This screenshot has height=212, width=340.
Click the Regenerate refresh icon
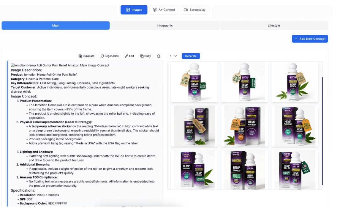(102, 56)
